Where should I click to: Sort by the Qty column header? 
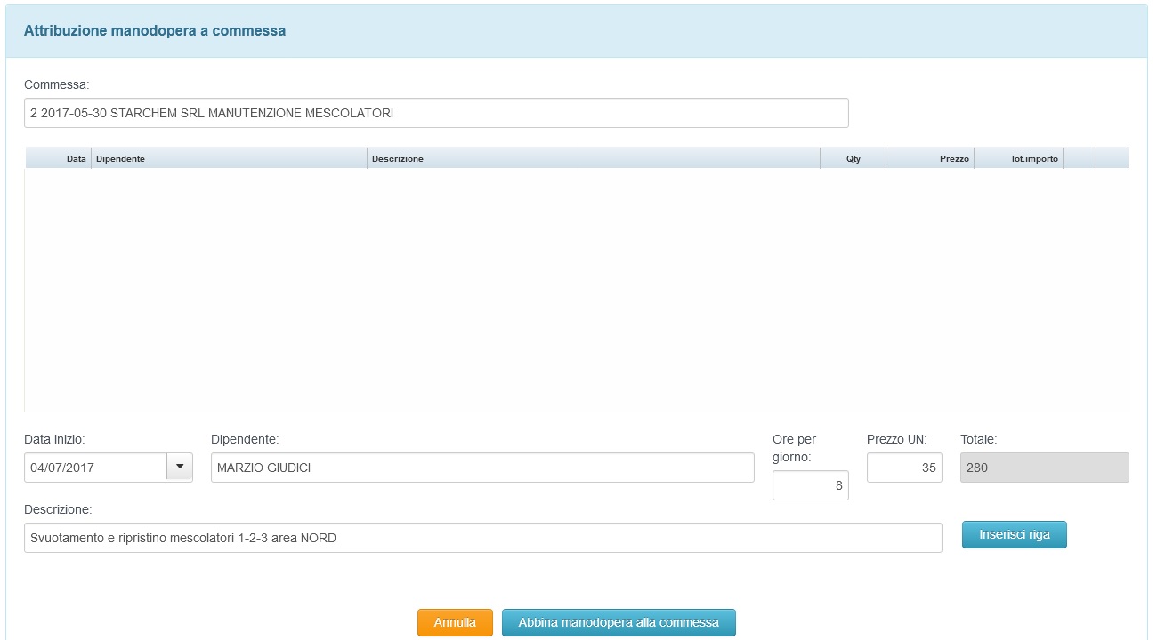tap(853, 158)
